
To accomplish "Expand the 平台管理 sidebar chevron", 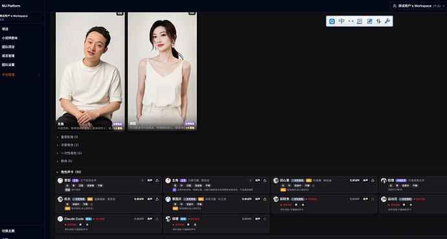I will point(39,75).
